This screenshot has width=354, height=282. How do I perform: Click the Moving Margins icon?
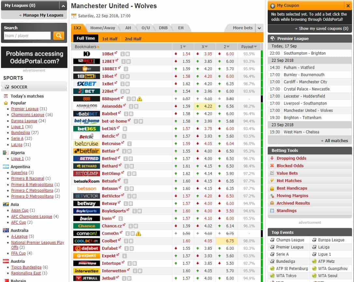[x=272, y=196]
